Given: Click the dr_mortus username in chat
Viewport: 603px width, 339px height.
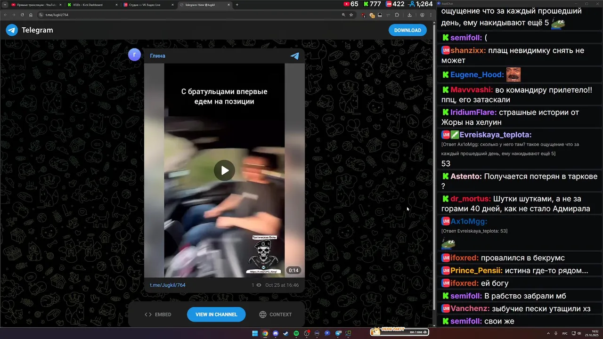Looking at the screenshot, I should pos(471,199).
